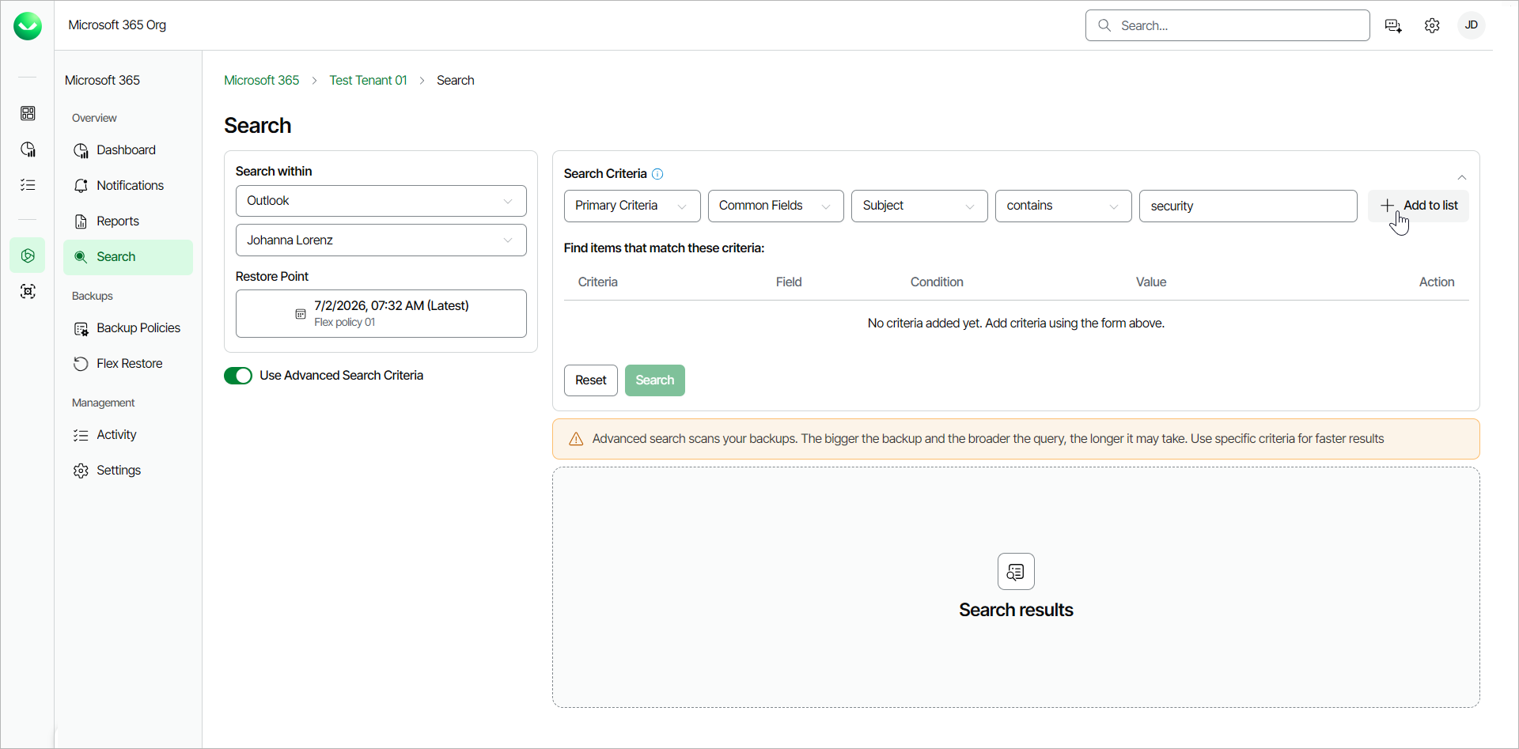Screen dimensions: 1519x749
Task: Click the Microsoft 365 Org title
Action: point(117,25)
